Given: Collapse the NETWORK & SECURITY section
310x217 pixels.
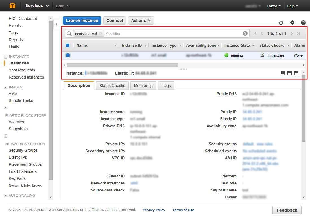Looking at the screenshot, I should 6,136.
